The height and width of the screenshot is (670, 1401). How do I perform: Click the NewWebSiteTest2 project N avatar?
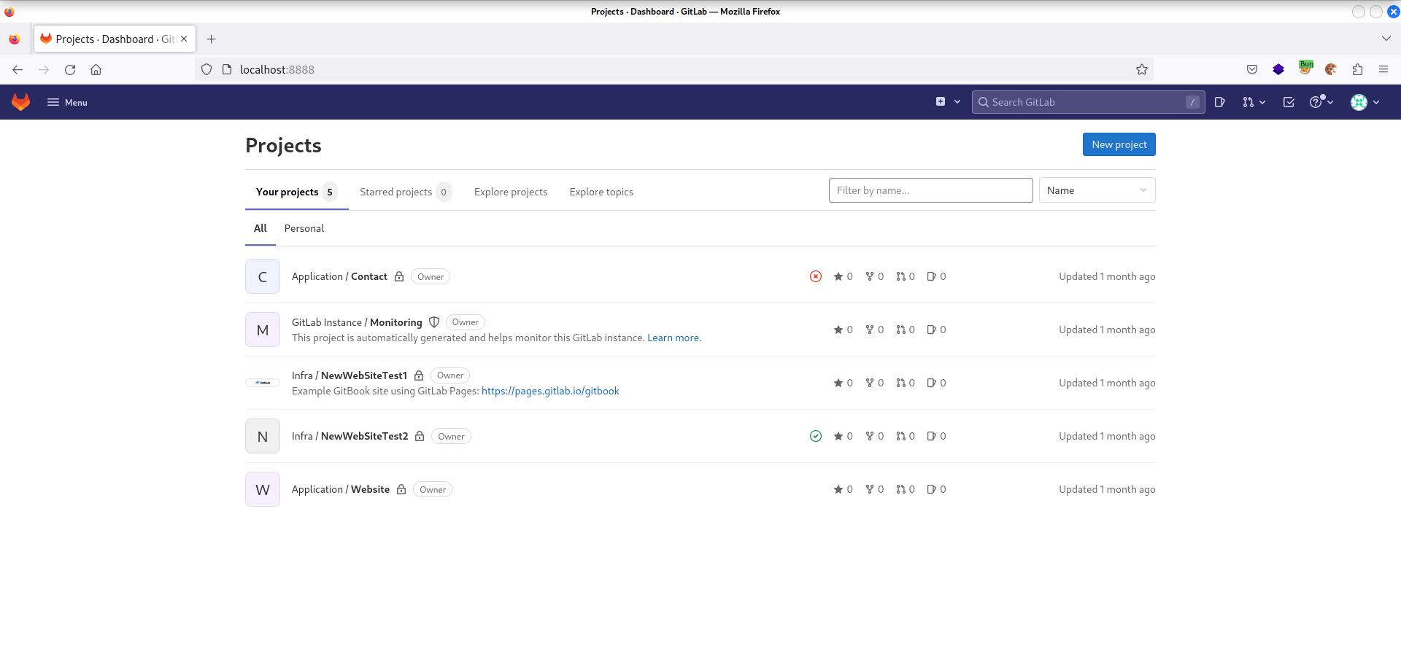(263, 436)
